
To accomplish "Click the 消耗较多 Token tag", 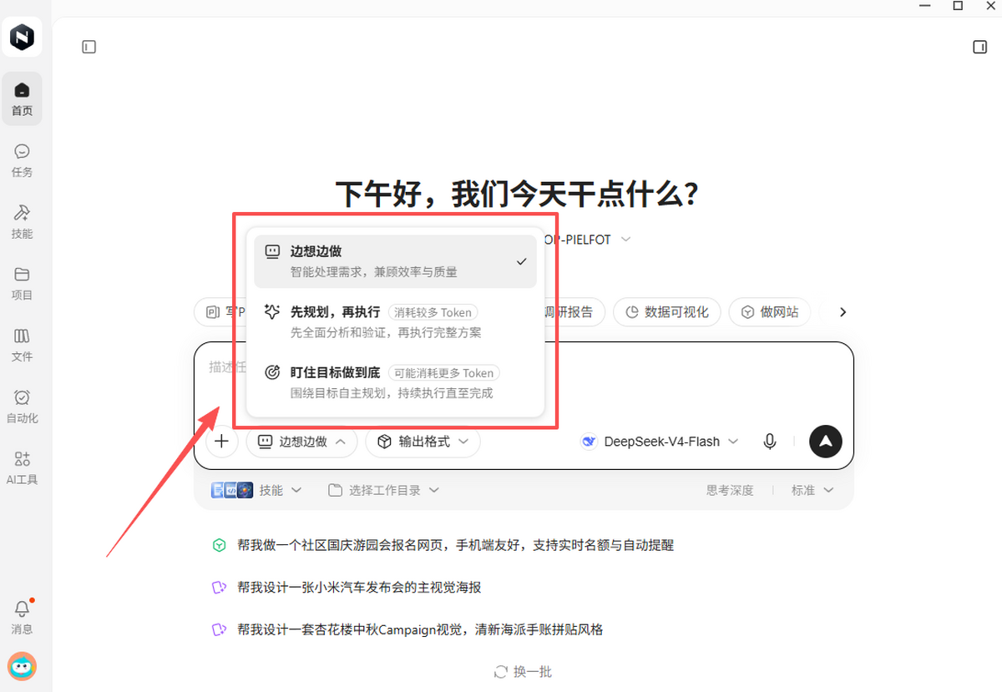I will click(433, 312).
